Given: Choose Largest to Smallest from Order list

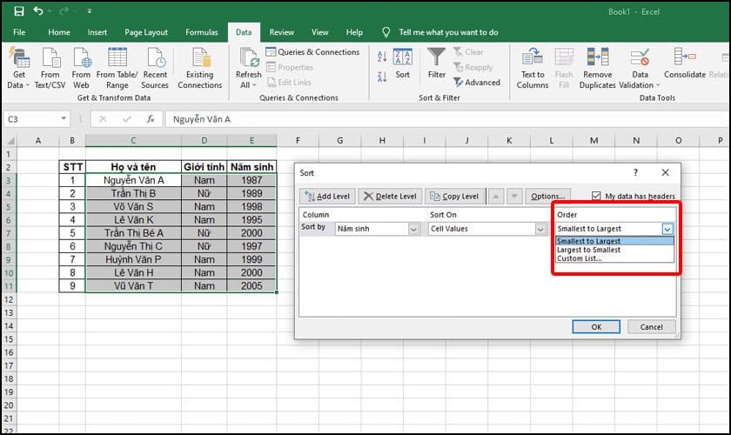Looking at the screenshot, I should point(588,250).
